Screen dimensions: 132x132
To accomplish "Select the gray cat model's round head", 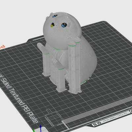I will click(x=62, y=31).
